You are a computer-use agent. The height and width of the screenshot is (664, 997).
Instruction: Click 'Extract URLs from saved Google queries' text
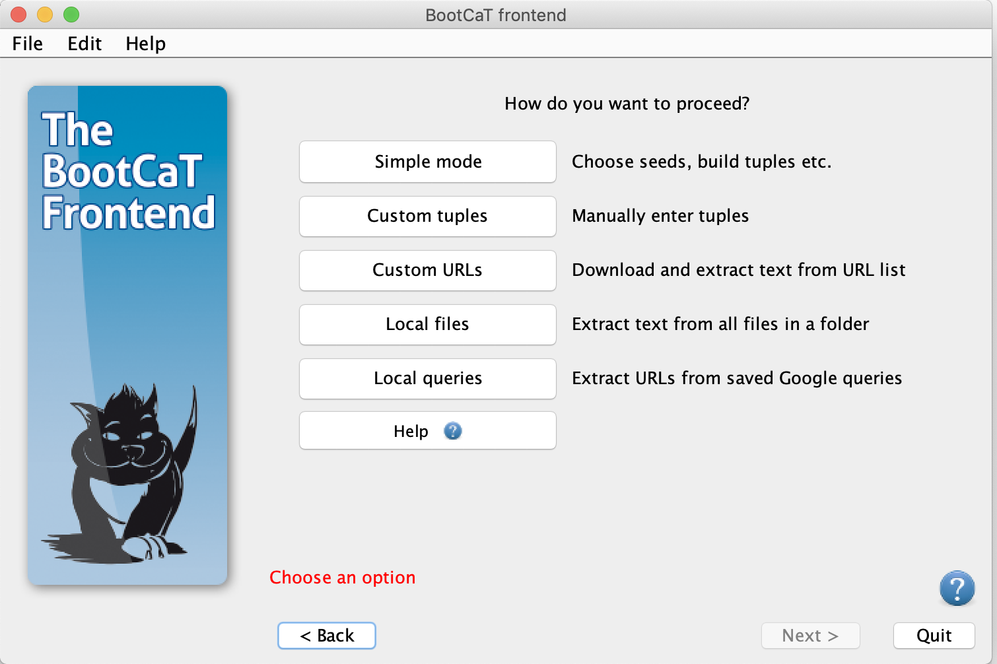click(737, 378)
